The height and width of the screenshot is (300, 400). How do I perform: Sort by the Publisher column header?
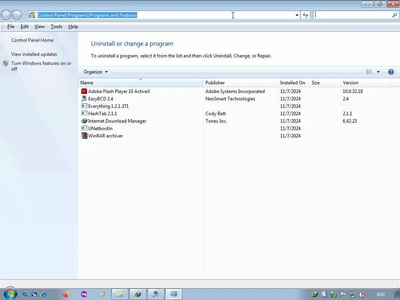pyautogui.click(x=240, y=83)
